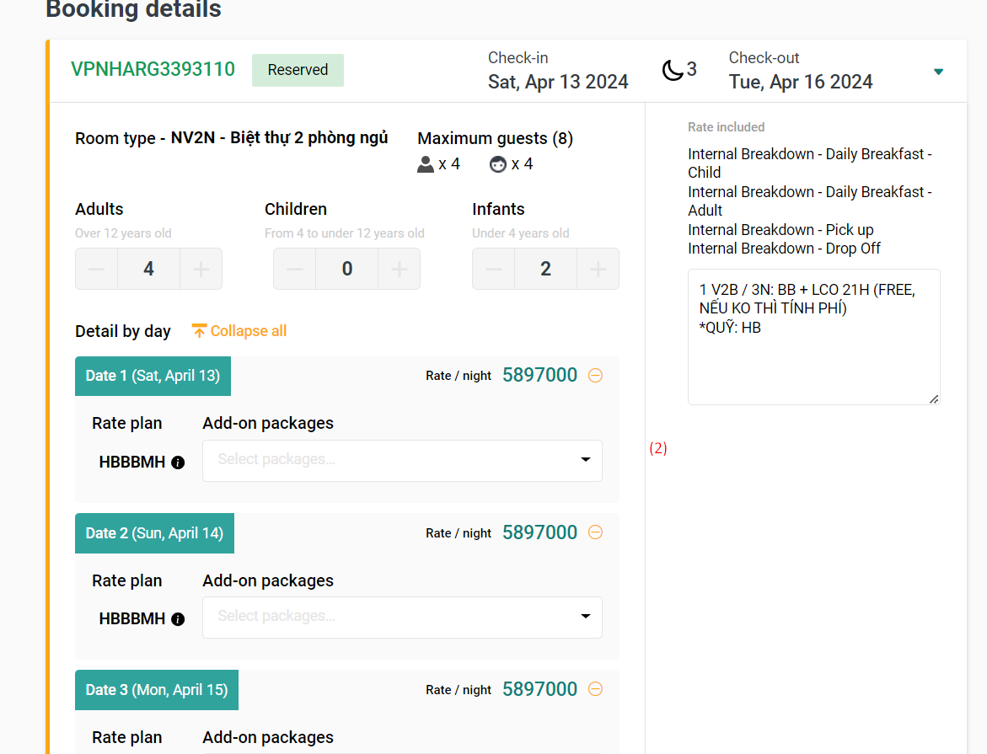This screenshot has height=754, width=987.
Task: Collapse Date 2 using orange minus icon
Action: point(595,532)
